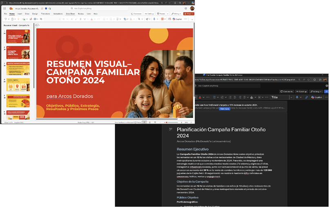
Task: Click the Shapes icon in PowerPoint ribbon
Action: click(125, 19)
